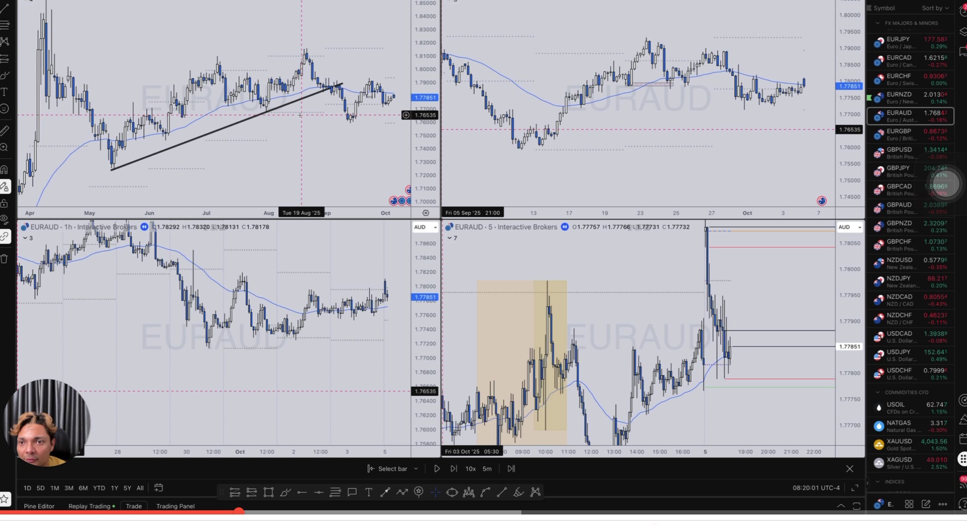Toggle magnet mode on the left toolbar
This screenshot has width=967, height=525.
coord(4,170)
